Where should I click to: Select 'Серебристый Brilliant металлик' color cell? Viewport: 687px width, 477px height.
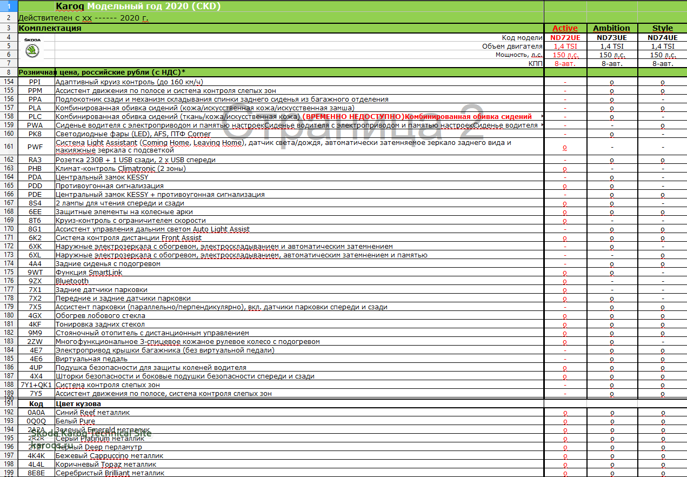tap(299, 473)
